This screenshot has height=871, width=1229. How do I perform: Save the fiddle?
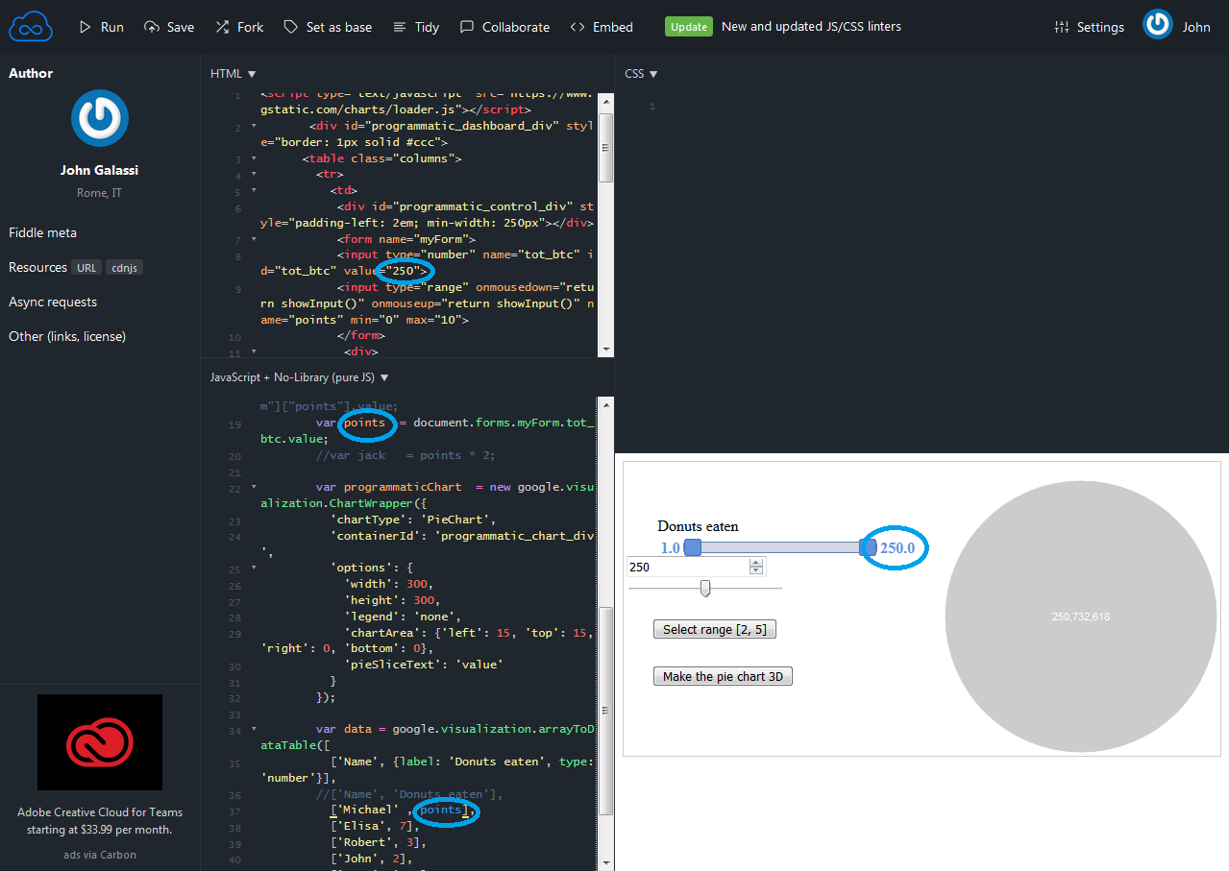[x=169, y=27]
